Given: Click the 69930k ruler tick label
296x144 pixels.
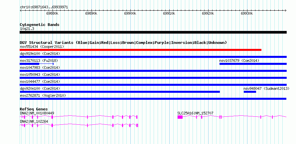Looking at the screenshot, I should click(x=247, y=14).
